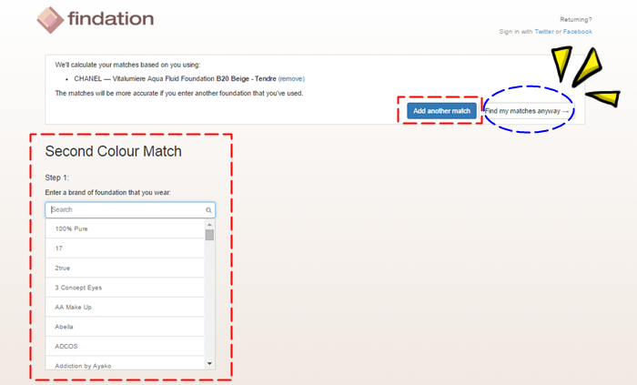Click the findation diamond logo icon
637x385 pixels.
click(50, 19)
